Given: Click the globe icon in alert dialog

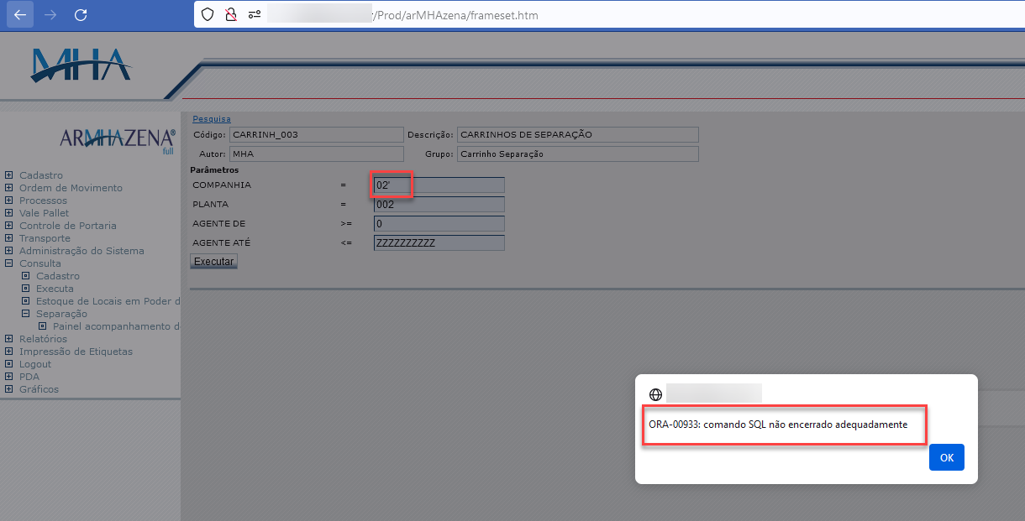Looking at the screenshot, I should click(656, 393).
